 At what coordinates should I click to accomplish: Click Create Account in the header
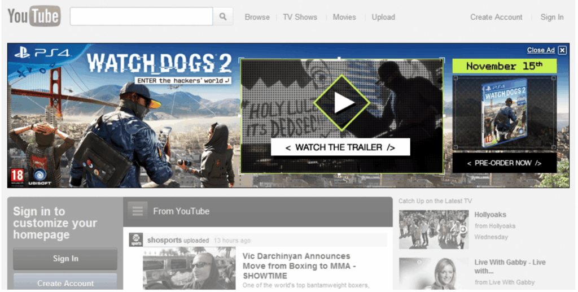tap(496, 17)
